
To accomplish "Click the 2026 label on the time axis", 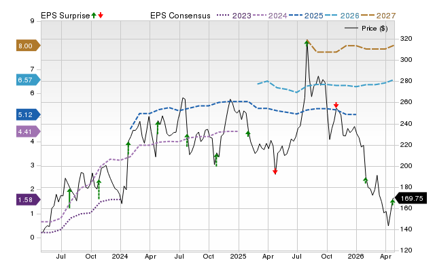I will point(356,256).
